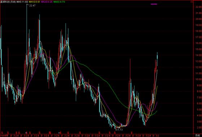Select the purple MA20 indicator label

click(47, 2)
